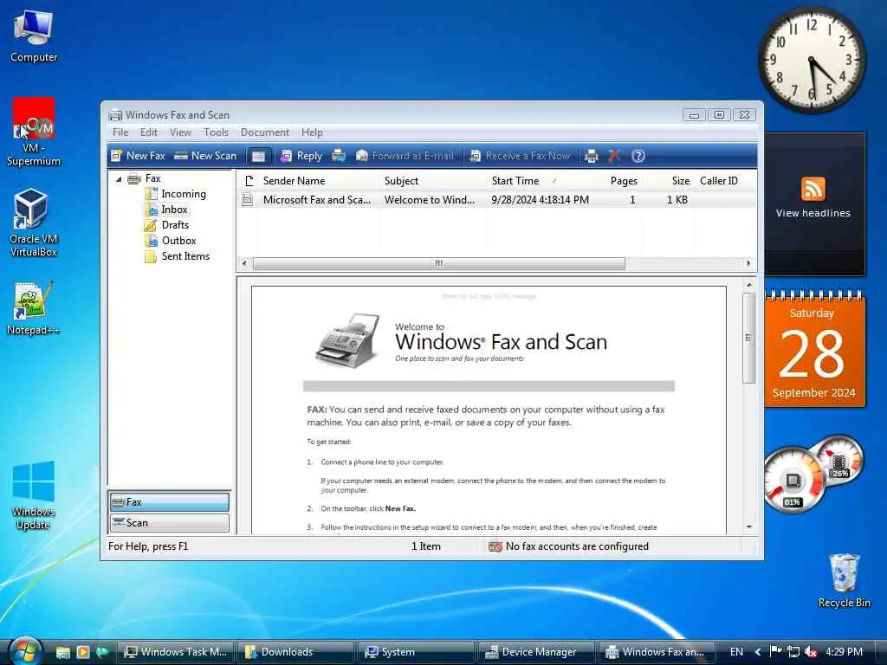Open the Recycle Bin icon

pyautogui.click(x=844, y=580)
